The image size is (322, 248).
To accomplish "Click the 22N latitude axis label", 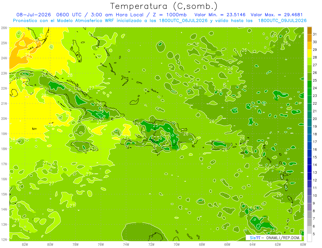I will 4,88.
